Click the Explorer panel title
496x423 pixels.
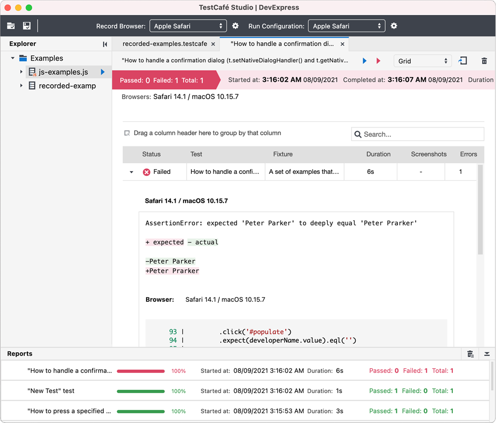23,44
